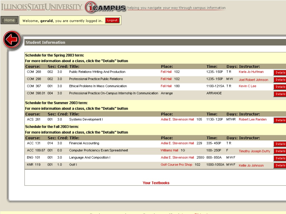Open Details for ACS 261
The height and width of the screenshot is (214, 286).
pos(280,120)
